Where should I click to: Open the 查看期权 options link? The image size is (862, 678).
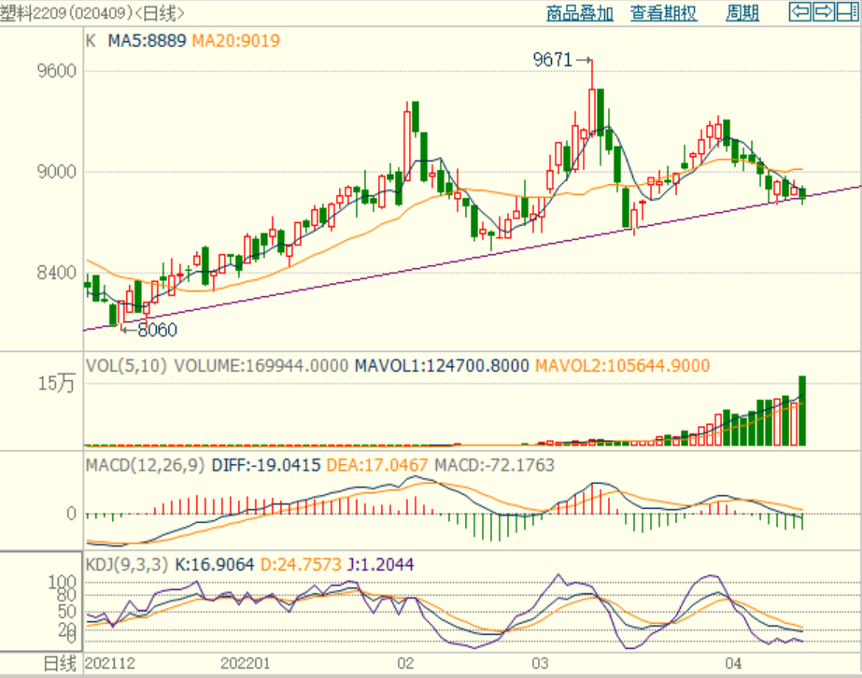(663, 13)
